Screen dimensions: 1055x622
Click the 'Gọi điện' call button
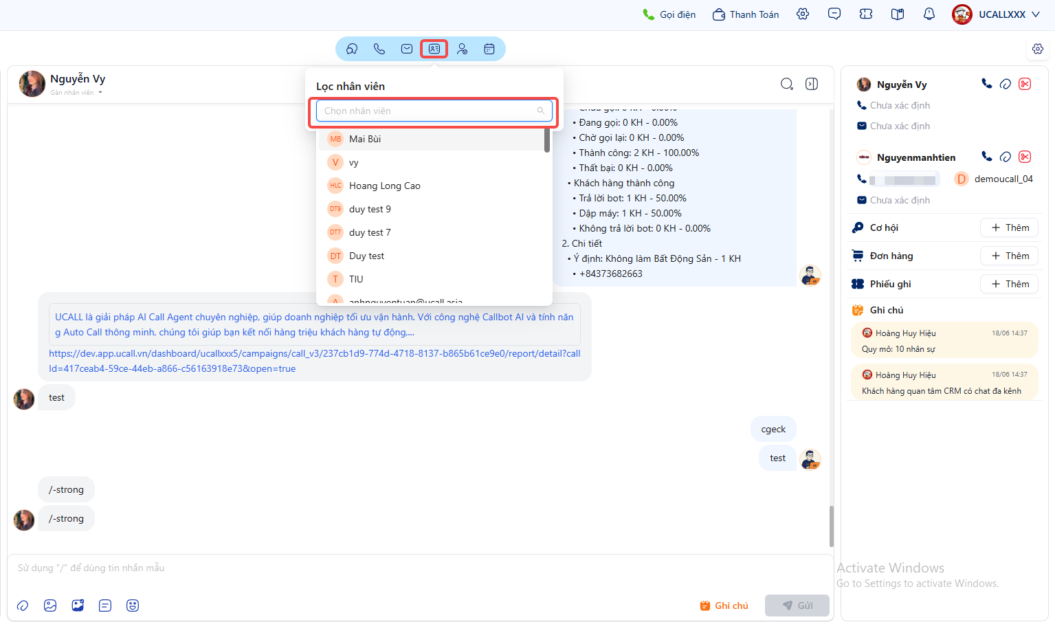669,14
